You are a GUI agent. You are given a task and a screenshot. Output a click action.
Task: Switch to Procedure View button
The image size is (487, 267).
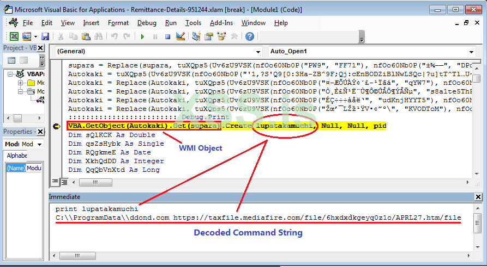(55, 182)
